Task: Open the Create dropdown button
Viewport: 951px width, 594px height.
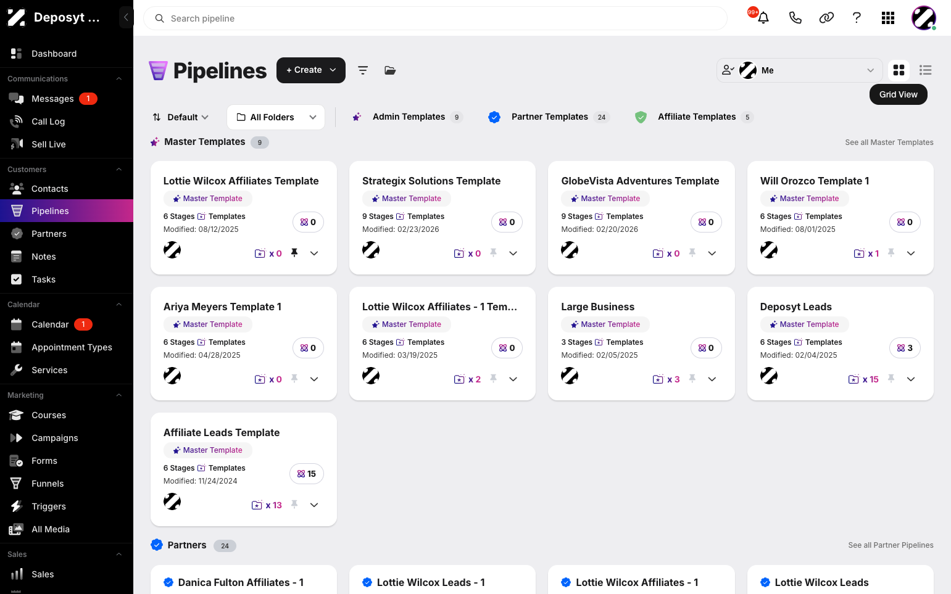Action: click(x=311, y=70)
